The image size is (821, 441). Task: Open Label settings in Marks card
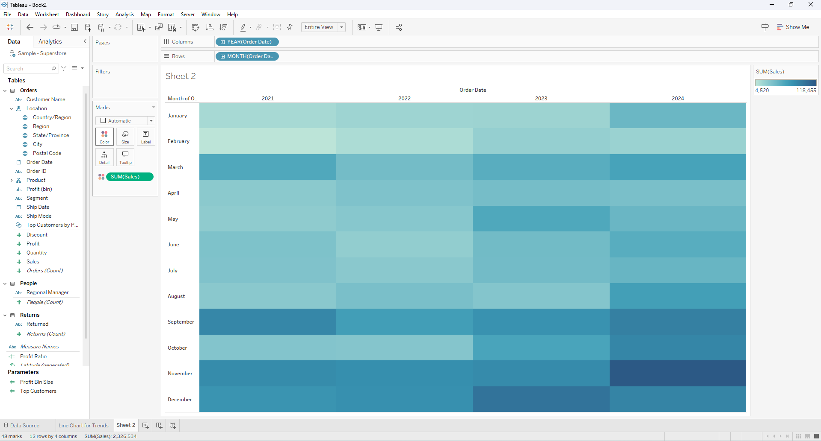click(146, 137)
